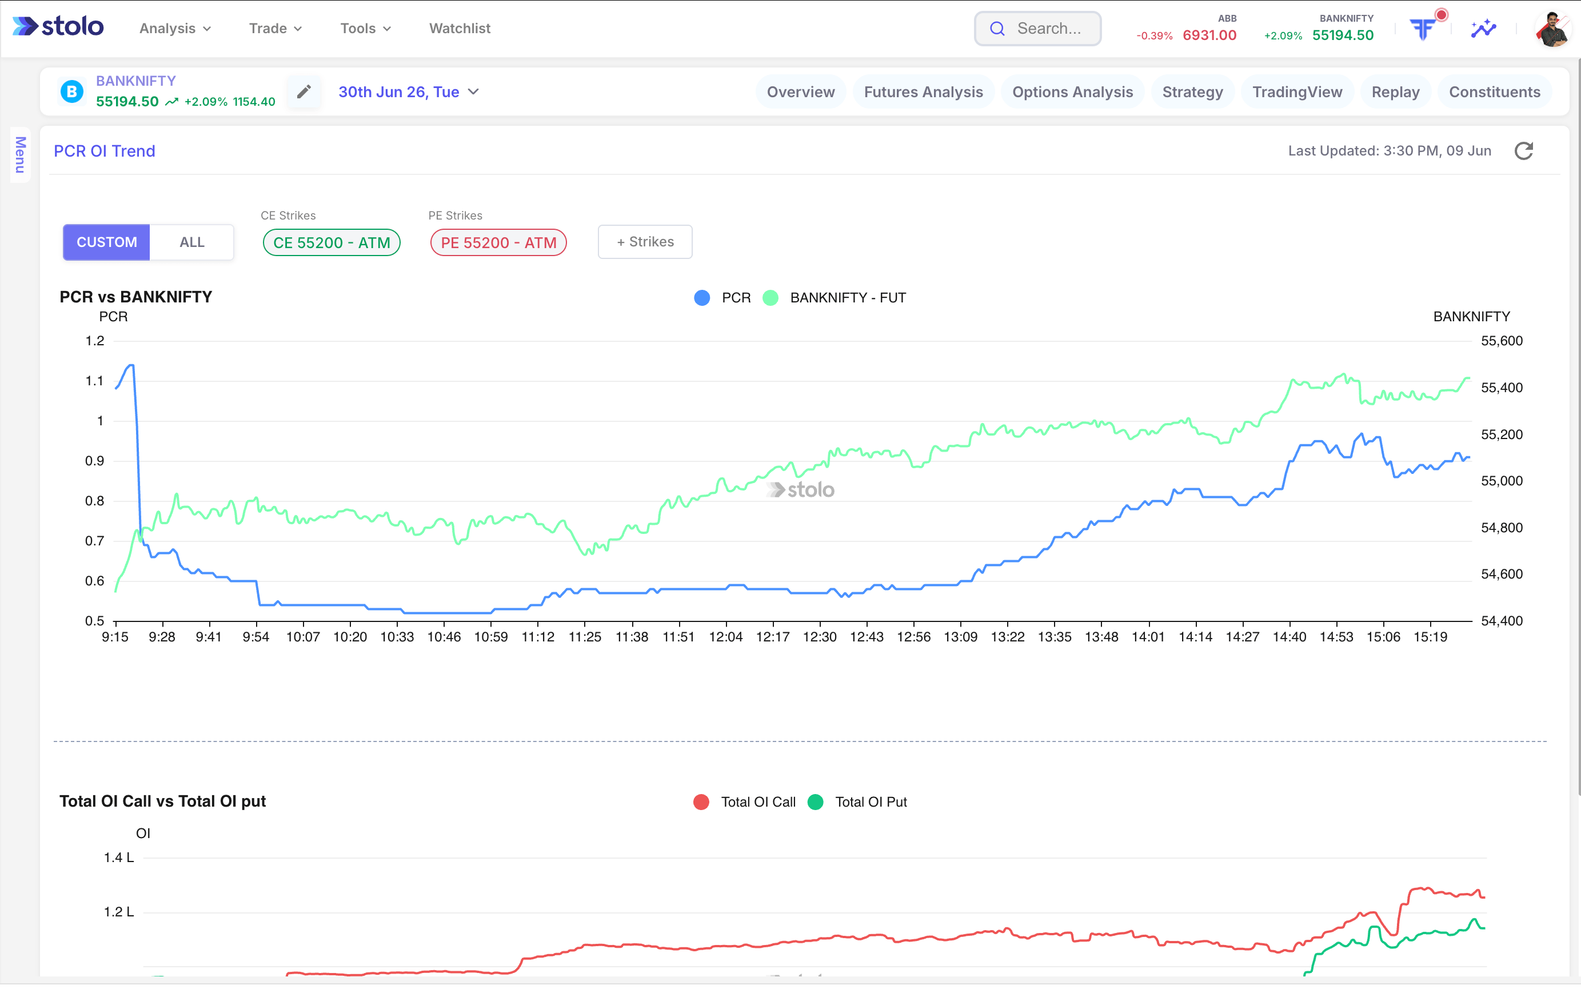This screenshot has width=1581, height=989.
Task: Open the expiry date dropdown 30th Jun 26
Action: point(409,91)
